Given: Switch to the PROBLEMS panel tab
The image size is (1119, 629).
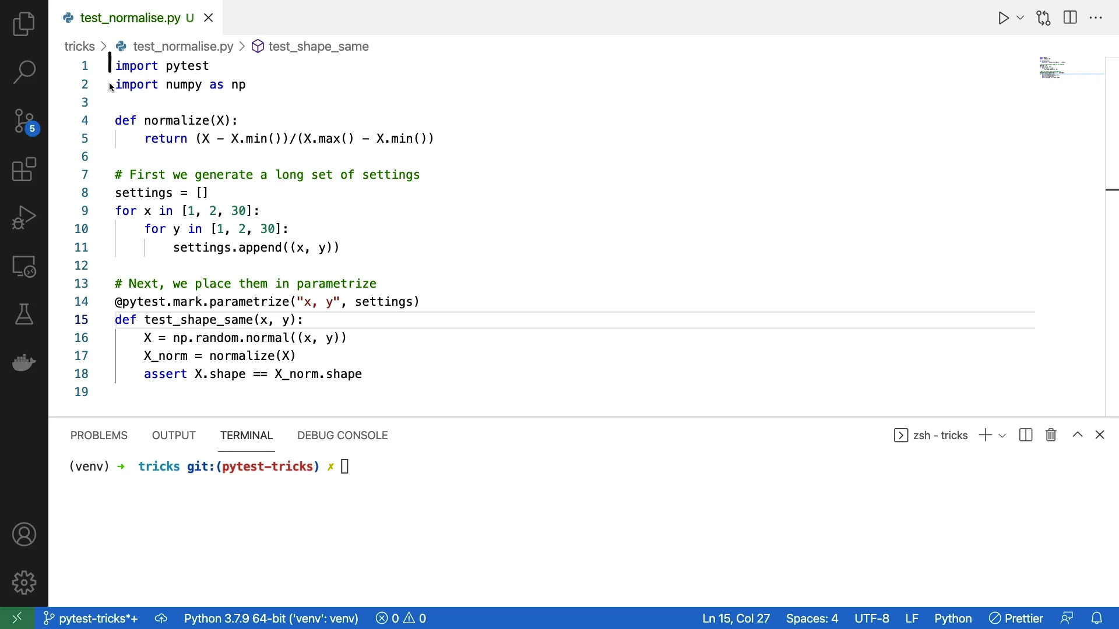Looking at the screenshot, I should pyautogui.click(x=99, y=436).
